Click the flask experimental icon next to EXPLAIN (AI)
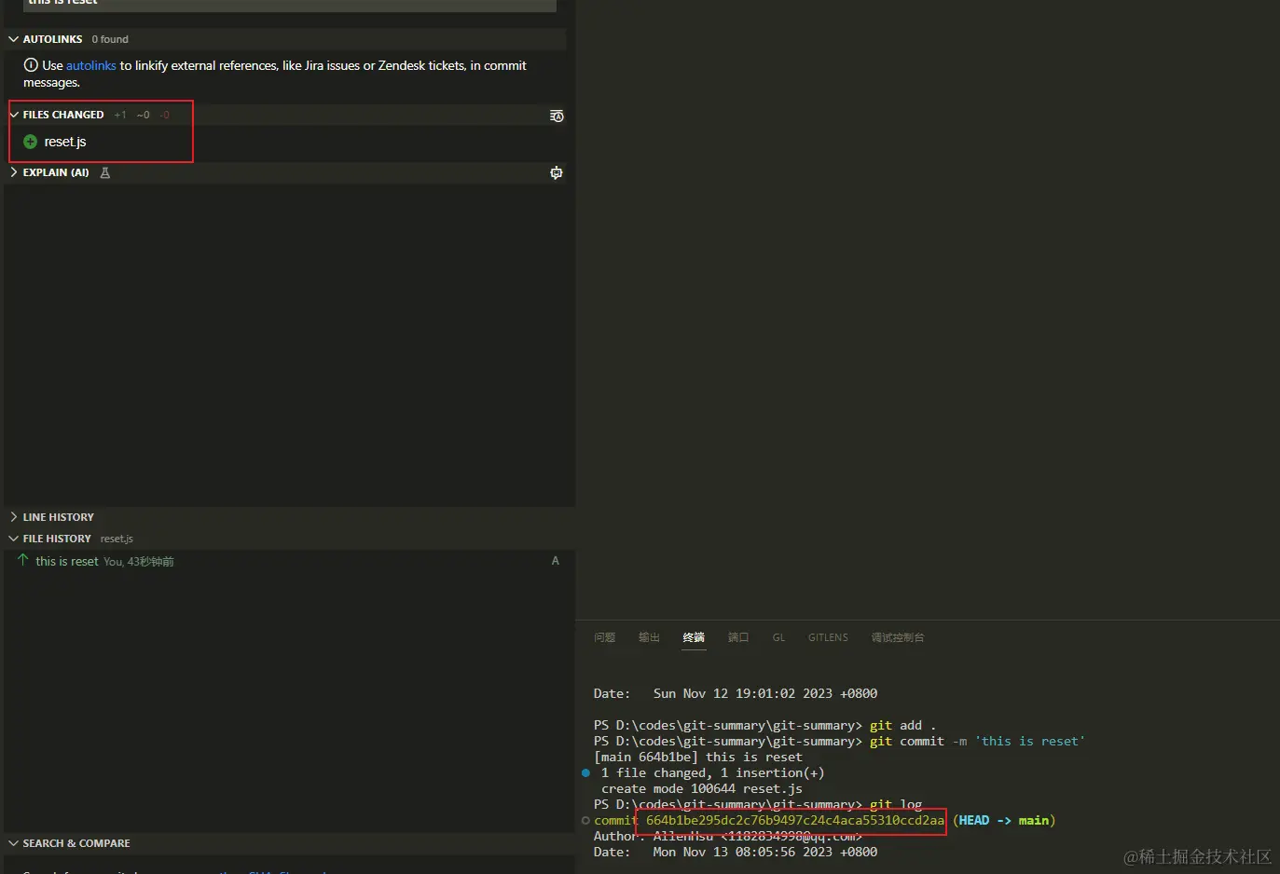This screenshot has width=1280, height=874. pyautogui.click(x=105, y=172)
